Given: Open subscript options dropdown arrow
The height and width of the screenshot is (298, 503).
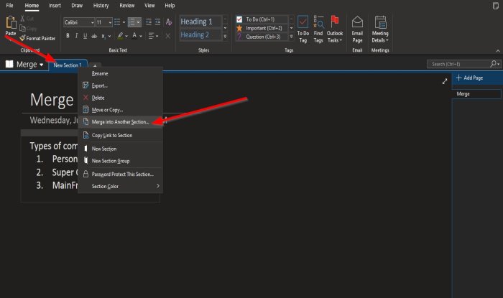Looking at the screenshot, I should 109,36.
